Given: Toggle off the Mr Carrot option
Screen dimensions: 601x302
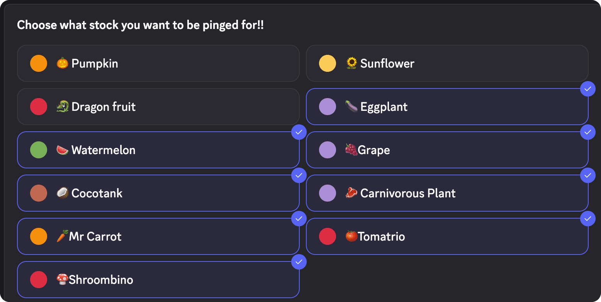Looking at the screenshot, I should (x=158, y=236).
